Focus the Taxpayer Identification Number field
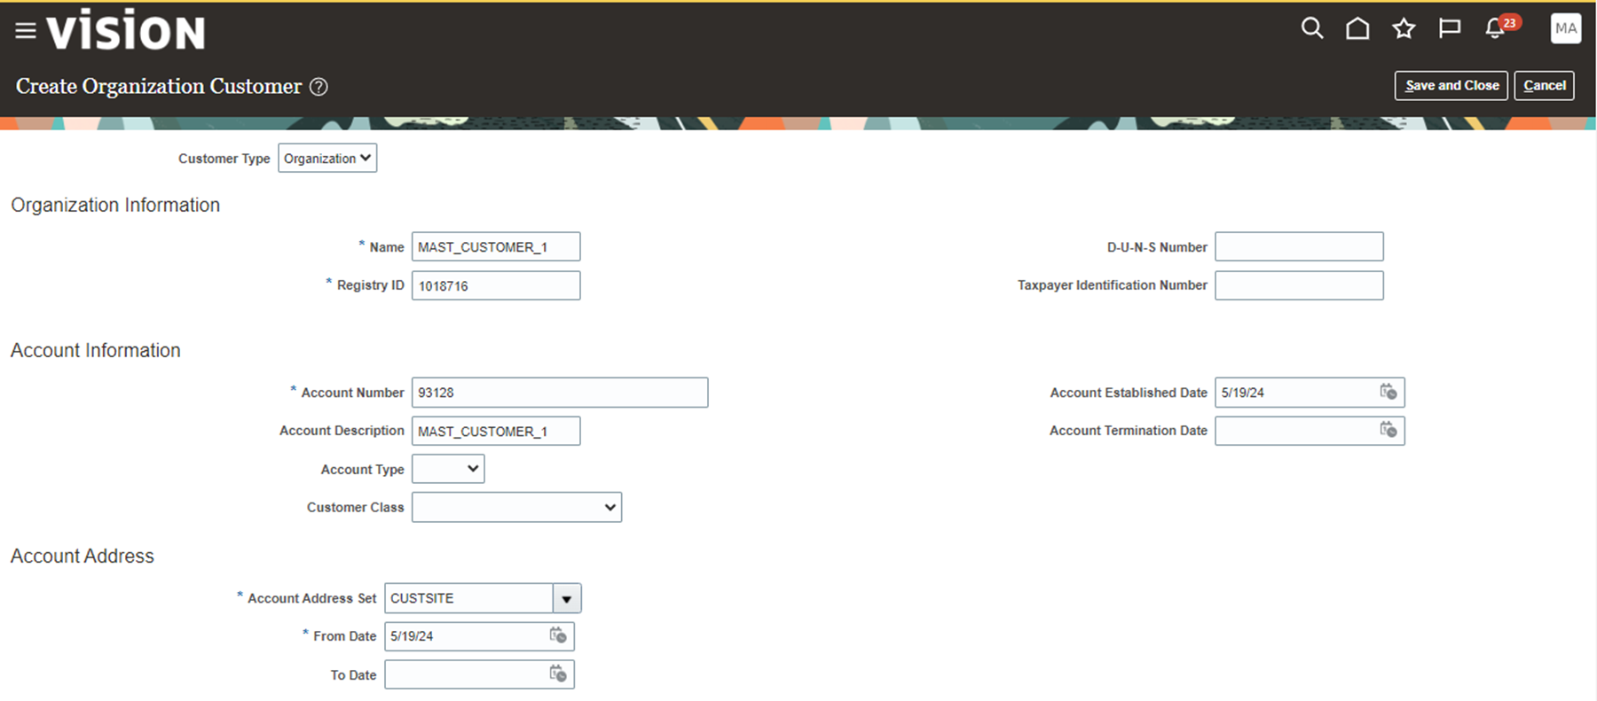This screenshot has height=701, width=1597. (x=1298, y=285)
